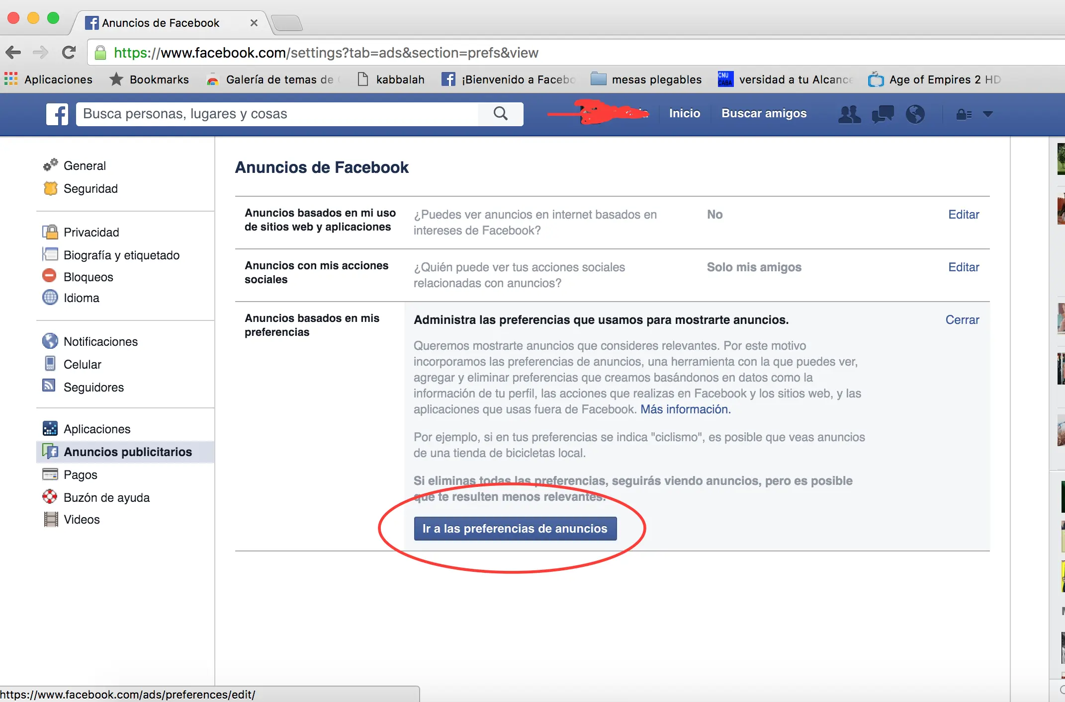Open the kabbalah bookmark
Image resolution: width=1065 pixels, height=702 pixels.
click(391, 79)
